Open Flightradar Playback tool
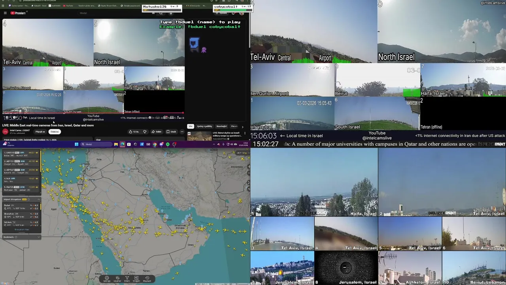The image size is (506, 285). point(147,279)
